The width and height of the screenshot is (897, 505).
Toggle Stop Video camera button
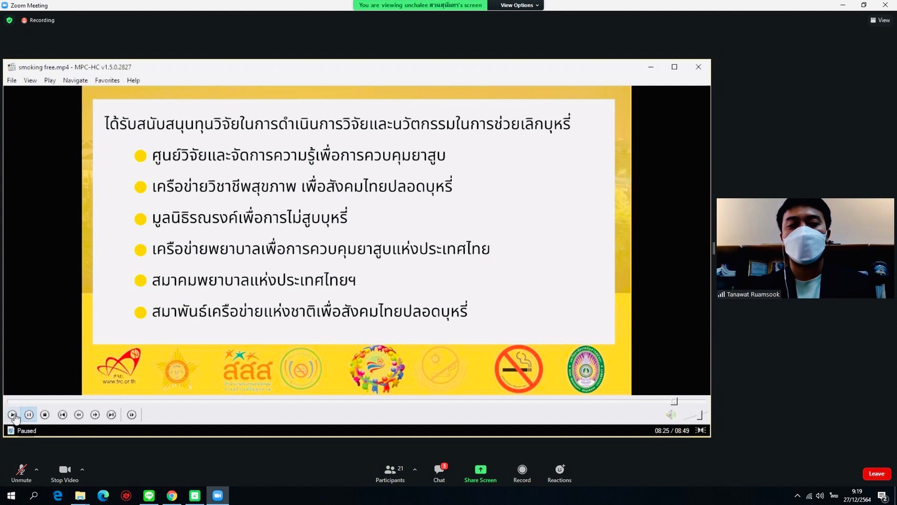pyautogui.click(x=65, y=473)
